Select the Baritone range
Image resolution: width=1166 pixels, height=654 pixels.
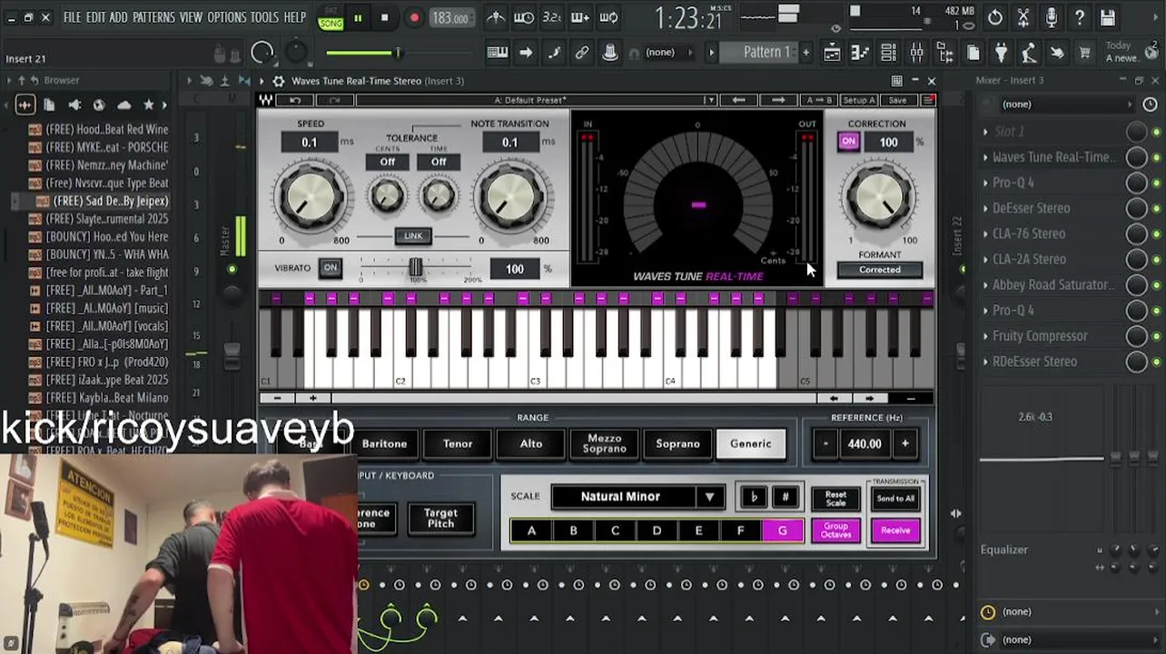pos(384,444)
